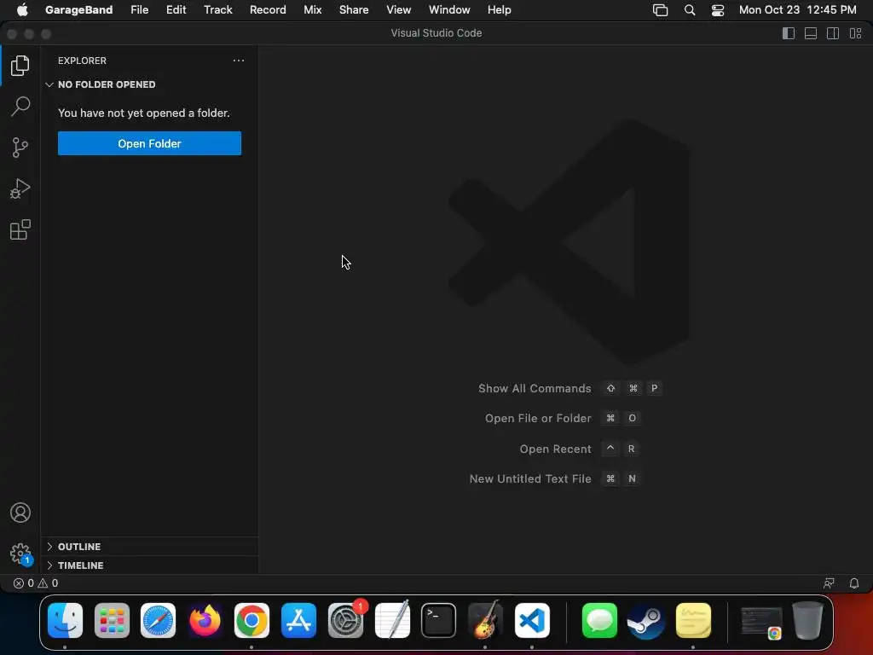873x655 pixels.
Task: Open System Settings from the Dock
Action: [345, 620]
